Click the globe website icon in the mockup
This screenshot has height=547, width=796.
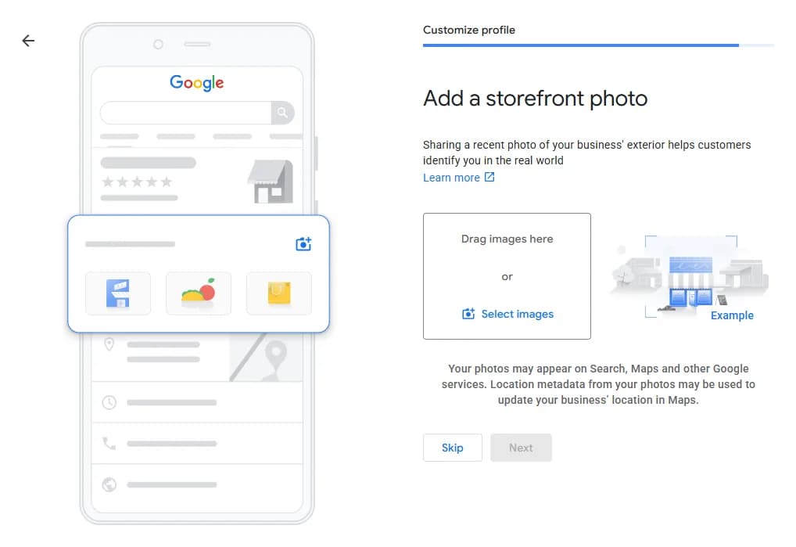(109, 484)
